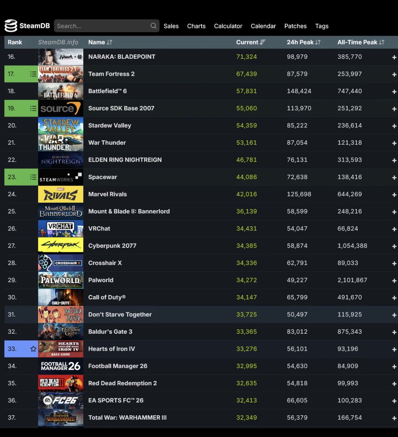
Task: Open Don't Starve Together thumbnail
Action: tap(61, 314)
